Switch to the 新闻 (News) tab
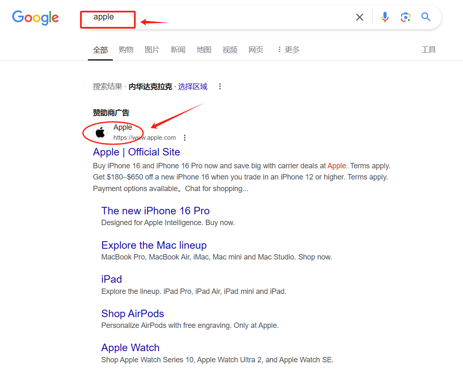The image size is (463, 371). (x=178, y=49)
